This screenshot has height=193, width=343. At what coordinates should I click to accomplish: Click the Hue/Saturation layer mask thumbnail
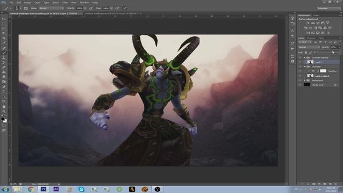[x=323, y=71]
